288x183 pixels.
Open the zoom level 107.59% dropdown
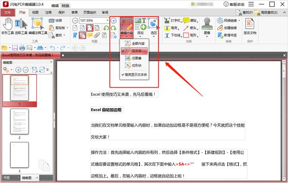tap(108, 20)
